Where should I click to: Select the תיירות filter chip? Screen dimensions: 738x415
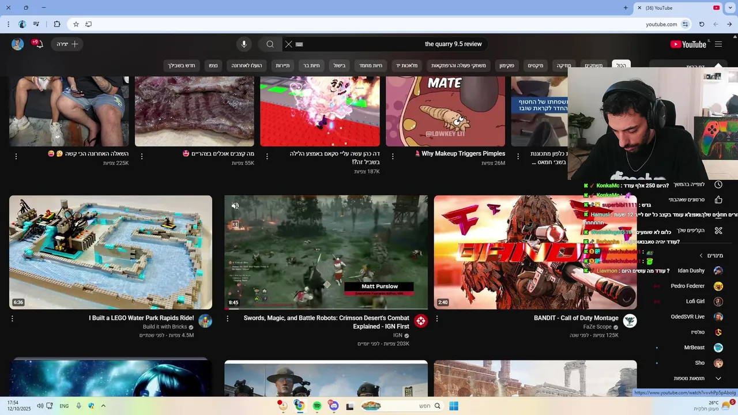283,66
